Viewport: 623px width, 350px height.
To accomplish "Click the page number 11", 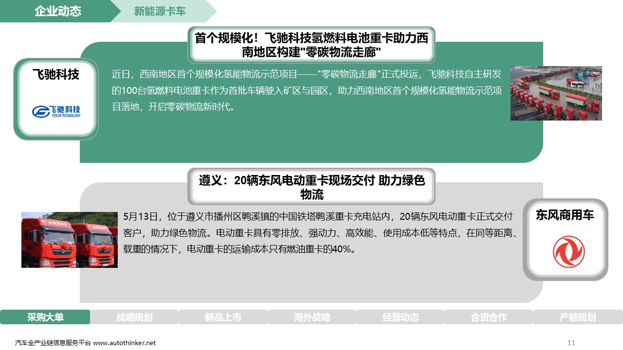I will click(571, 343).
